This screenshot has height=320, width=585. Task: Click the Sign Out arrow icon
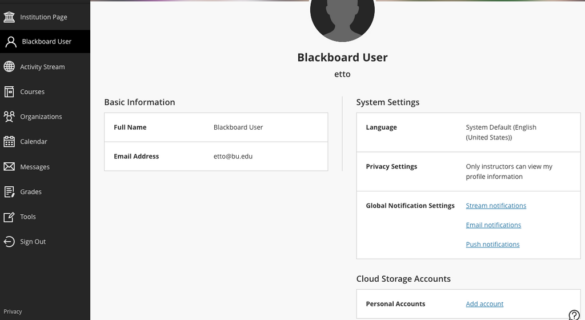pos(9,242)
